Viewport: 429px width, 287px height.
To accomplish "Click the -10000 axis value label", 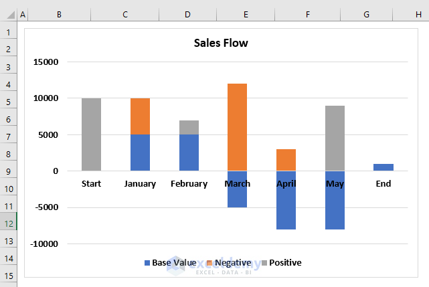I will tap(44, 244).
